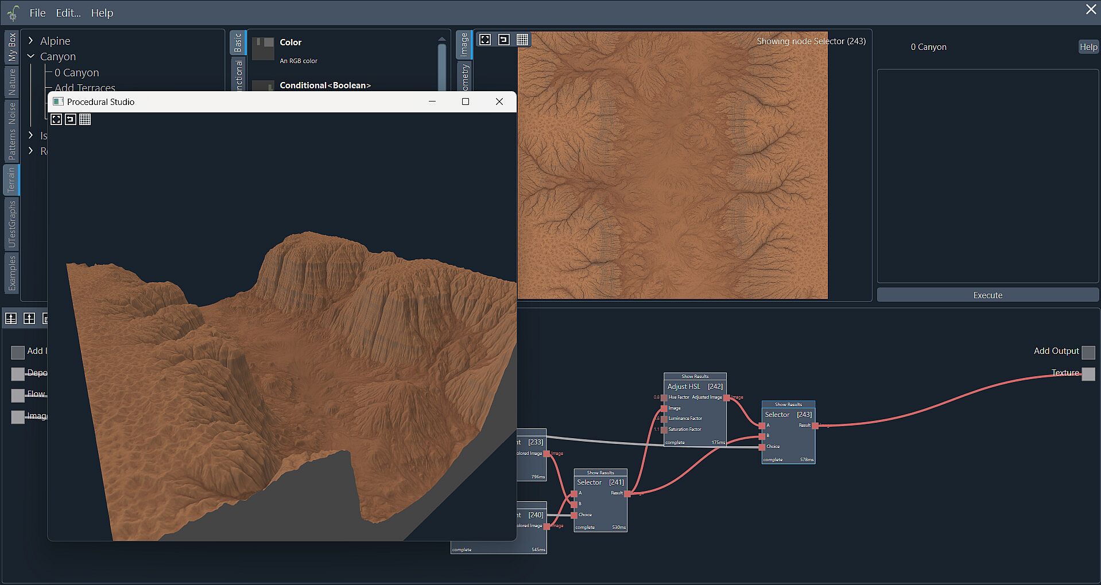Click the Add Output square connector
This screenshot has height=585, width=1101.
(1088, 352)
